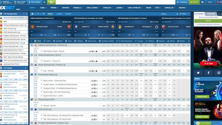
Task: Expand markets for Manchester United - Arsenal row
Action: pyautogui.click(x=100, y=51)
